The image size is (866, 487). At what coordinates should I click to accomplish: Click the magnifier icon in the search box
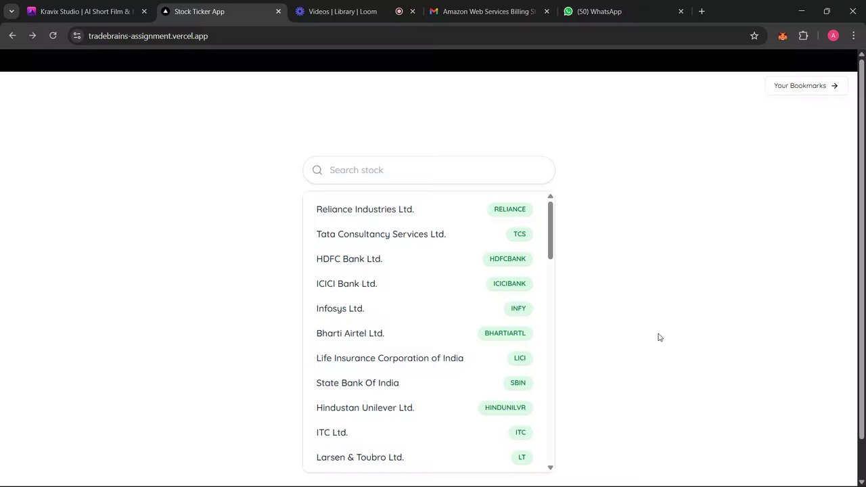point(317,170)
